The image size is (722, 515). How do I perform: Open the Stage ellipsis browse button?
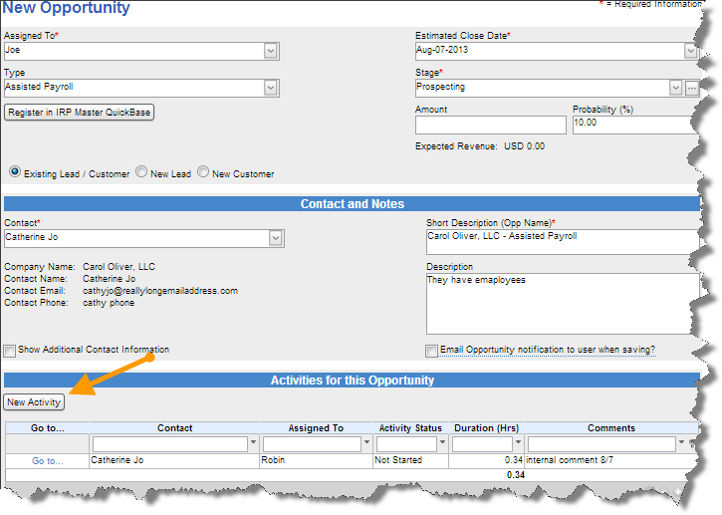[x=692, y=88]
